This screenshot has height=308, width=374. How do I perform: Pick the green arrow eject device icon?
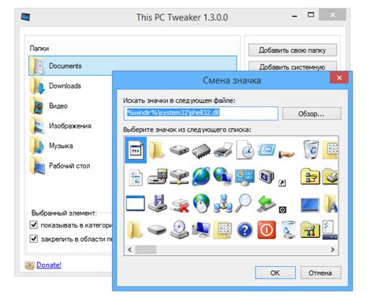tap(266, 203)
